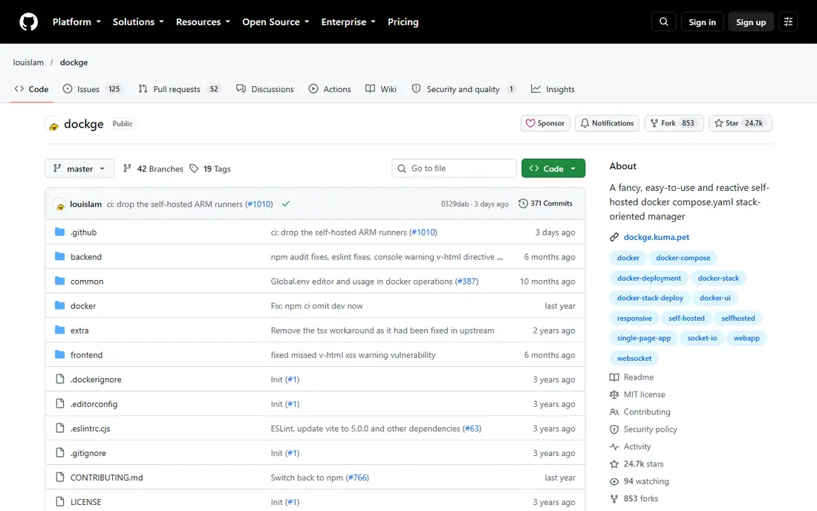Open the Pricing page
The width and height of the screenshot is (817, 511).
coord(403,22)
